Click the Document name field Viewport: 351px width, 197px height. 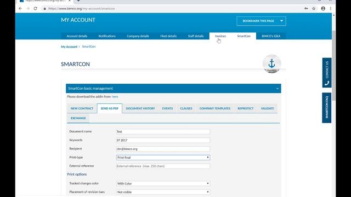pyautogui.click(x=163, y=131)
